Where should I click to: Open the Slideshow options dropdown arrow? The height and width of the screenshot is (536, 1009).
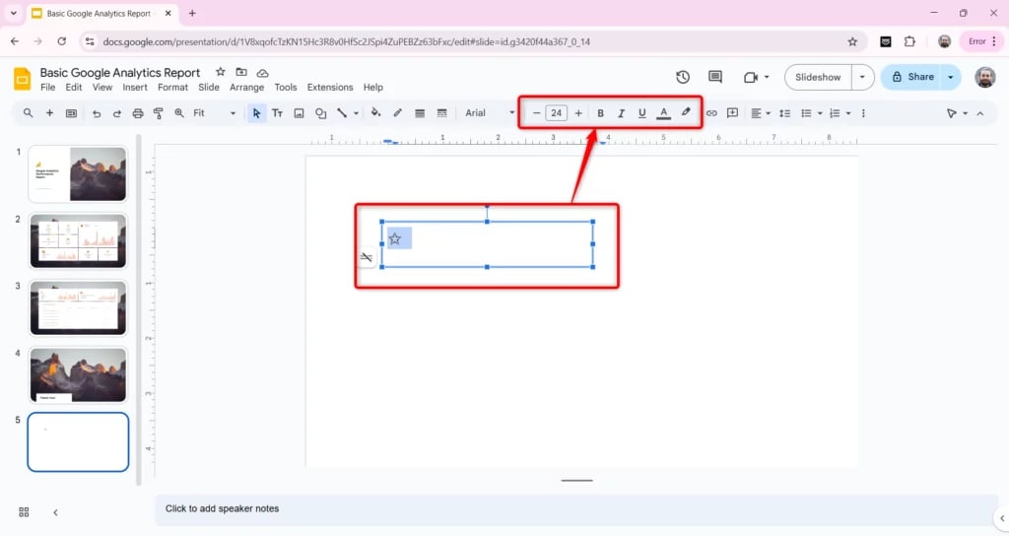[863, 77]
